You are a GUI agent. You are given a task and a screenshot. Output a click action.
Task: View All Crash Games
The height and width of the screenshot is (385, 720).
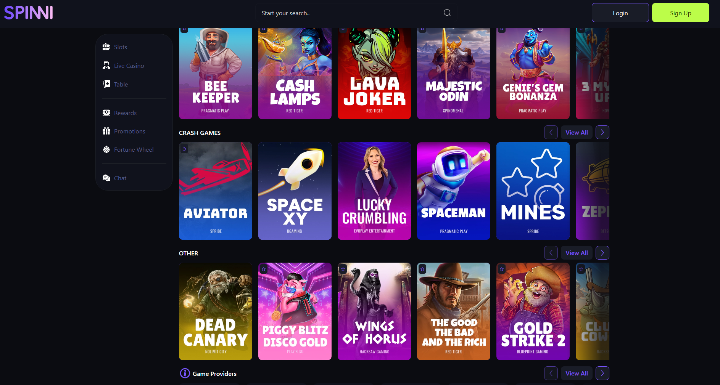pos(577,132)
